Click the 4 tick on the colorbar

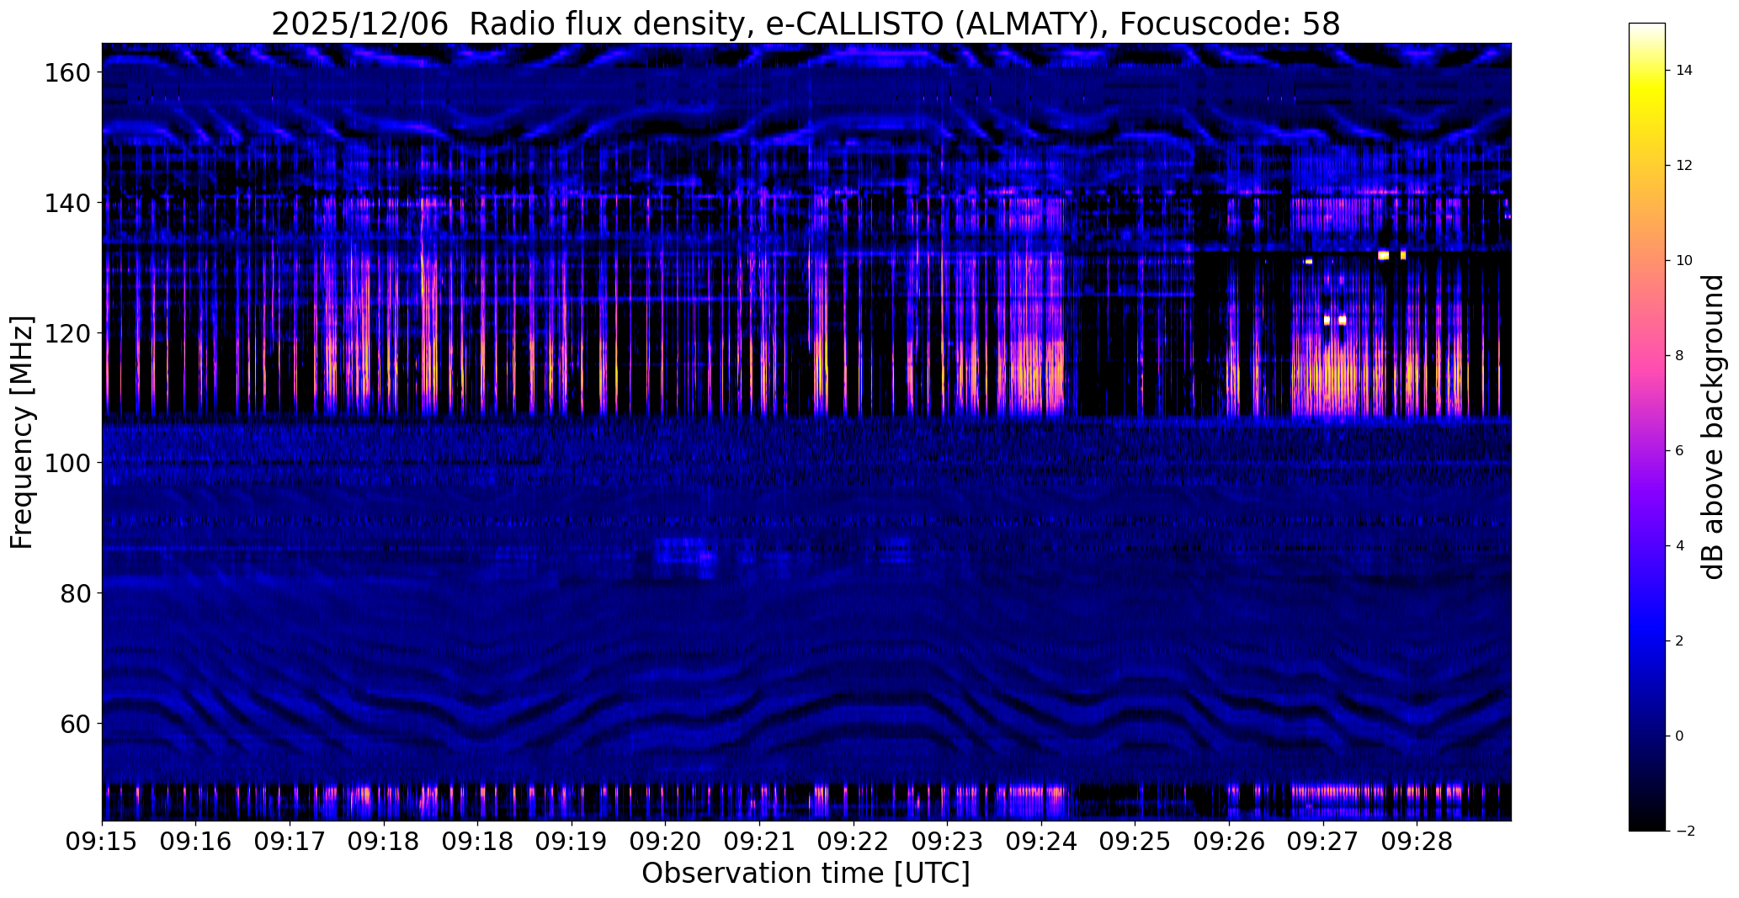(1679, 546)
